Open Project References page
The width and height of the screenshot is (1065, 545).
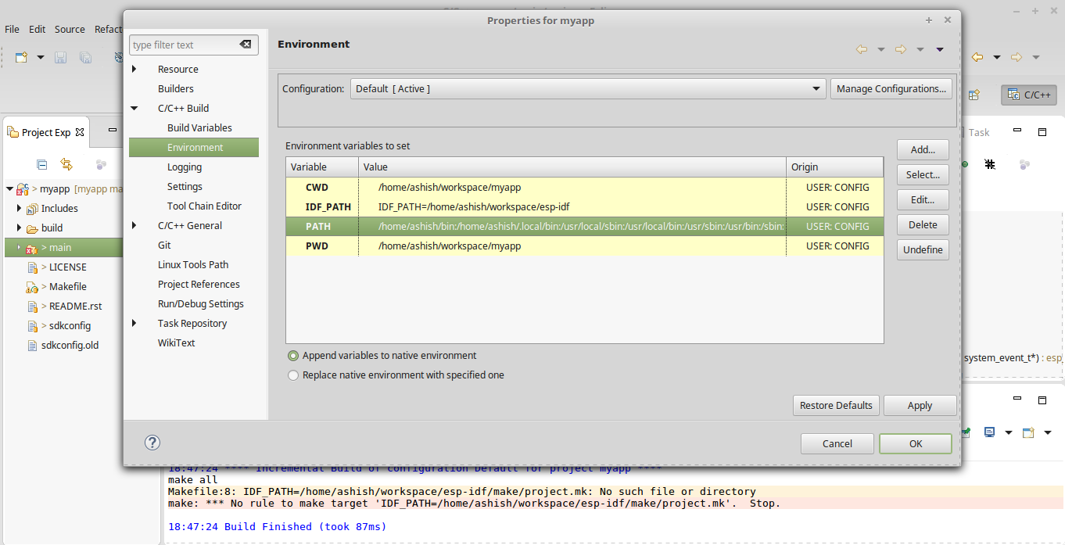(x=199, y=284)
